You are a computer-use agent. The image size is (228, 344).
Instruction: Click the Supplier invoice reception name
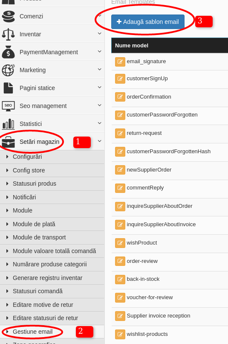(159, 316)
